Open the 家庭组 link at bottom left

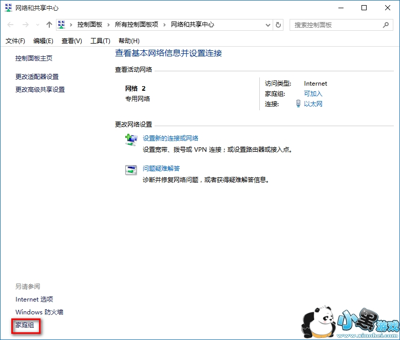pyautogui.click(x=25, y=325)
